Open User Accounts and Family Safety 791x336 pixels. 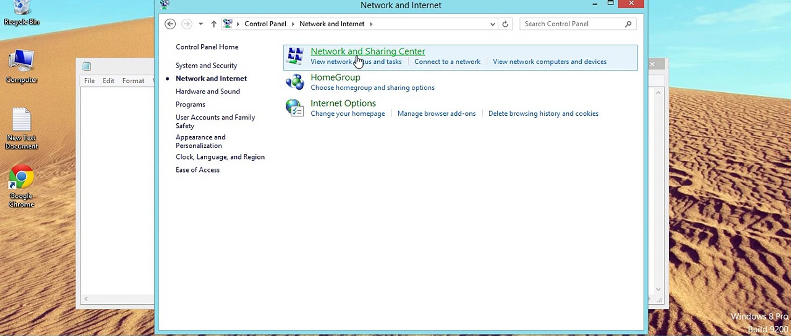click(215, 121)
